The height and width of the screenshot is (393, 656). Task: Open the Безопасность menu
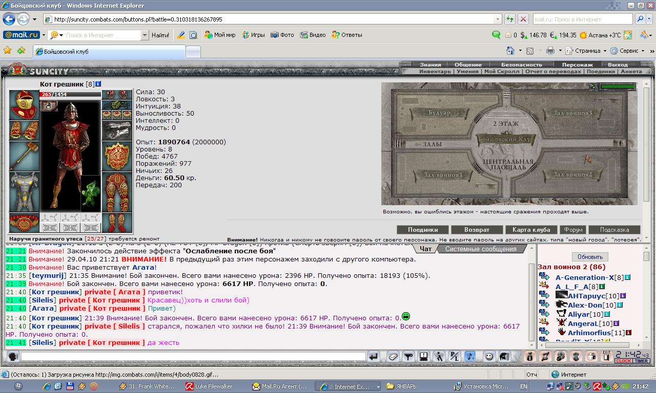click(521, 65)
